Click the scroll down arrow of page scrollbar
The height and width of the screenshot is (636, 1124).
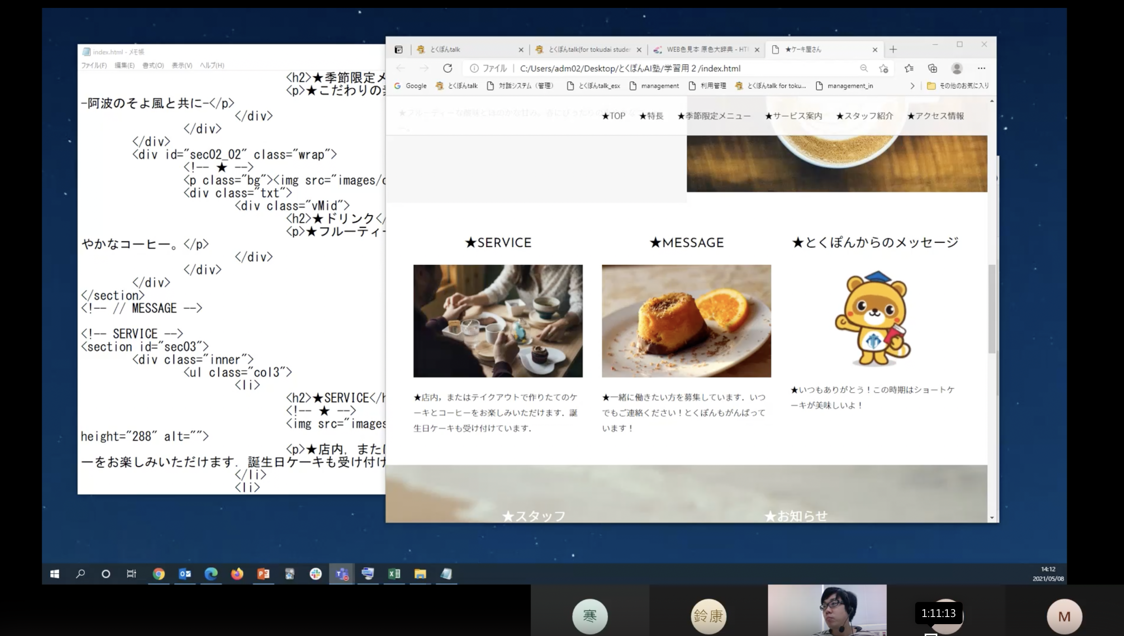992,518
